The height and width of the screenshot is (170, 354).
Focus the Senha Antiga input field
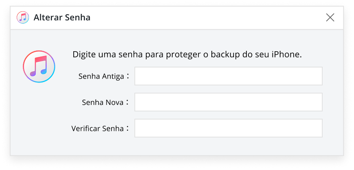click(x=228, y=76)
